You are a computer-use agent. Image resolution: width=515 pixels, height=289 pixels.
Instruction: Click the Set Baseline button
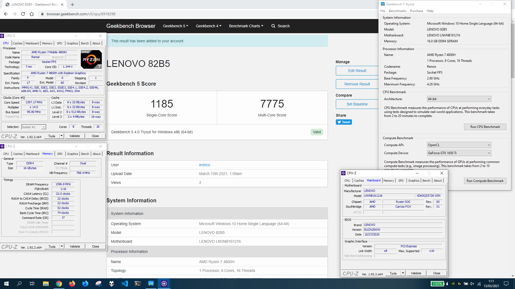click(357, 104)
